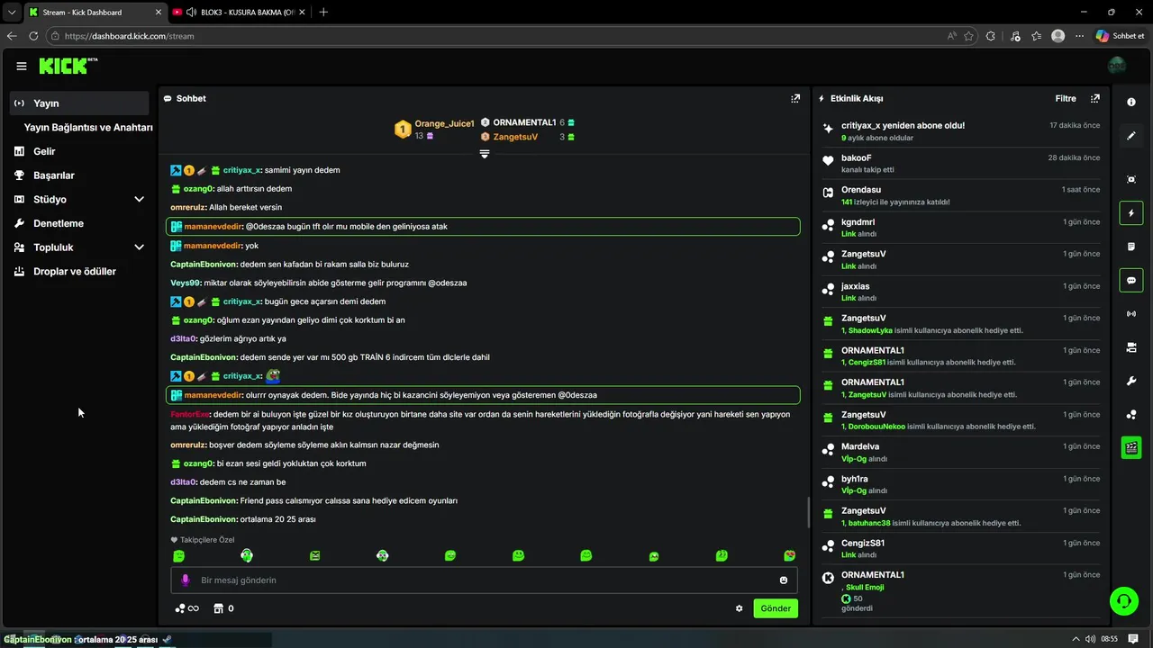
Task: Add this page to favorites with the star
Action: (x=969, y=36)
